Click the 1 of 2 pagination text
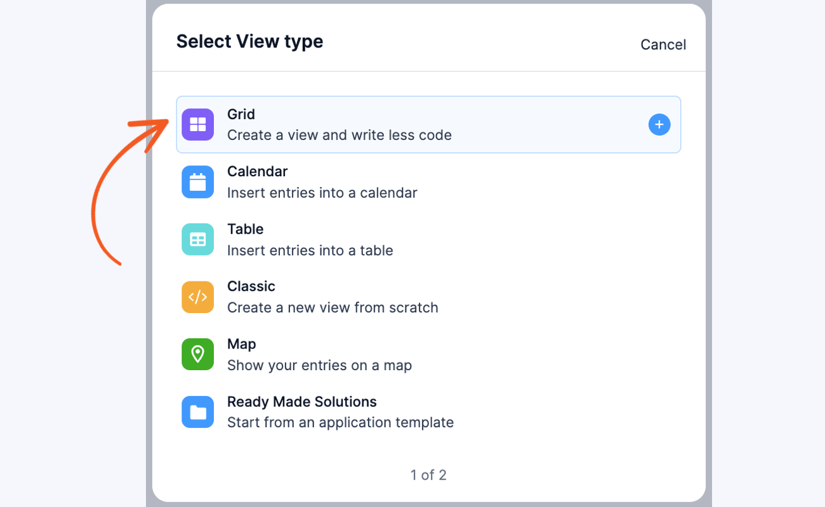This screenshot has width=825, height=507. [428, 475]
